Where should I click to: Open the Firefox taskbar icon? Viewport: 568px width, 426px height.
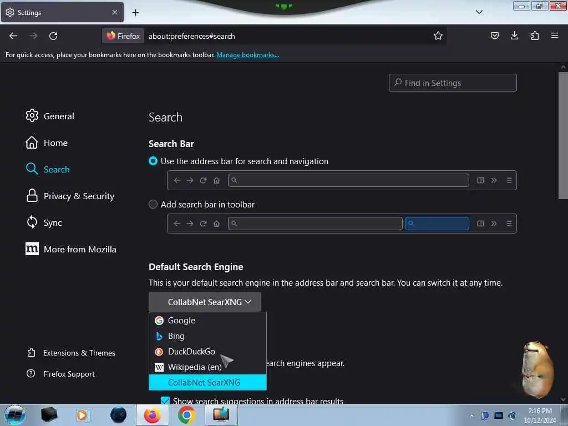[x=153, y=415]
